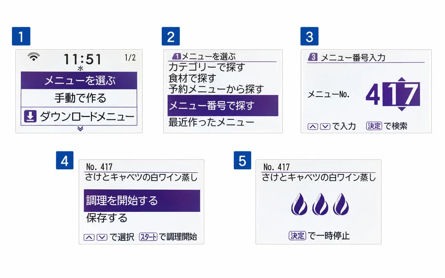Select highlighted メニュー番号で探す
Screen dimensions: 445x278
(222, 105)
